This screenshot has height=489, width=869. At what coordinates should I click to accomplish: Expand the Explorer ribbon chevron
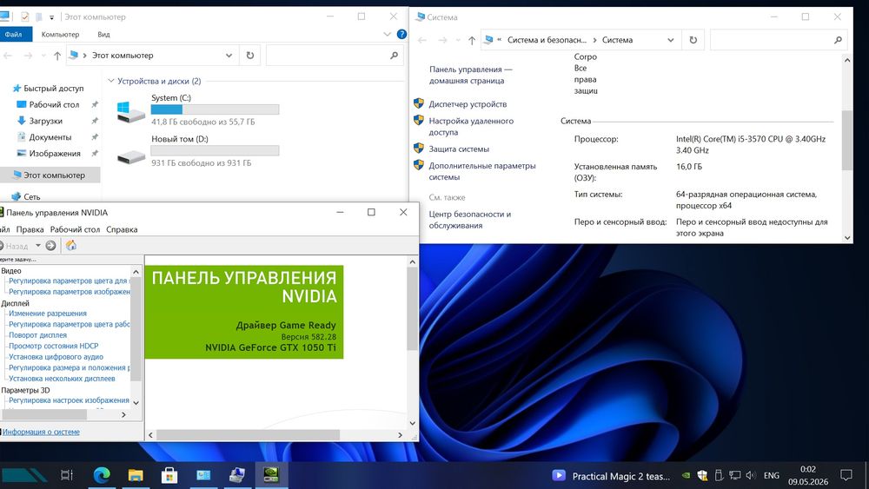pyautogui.click(x=387, y=35)
